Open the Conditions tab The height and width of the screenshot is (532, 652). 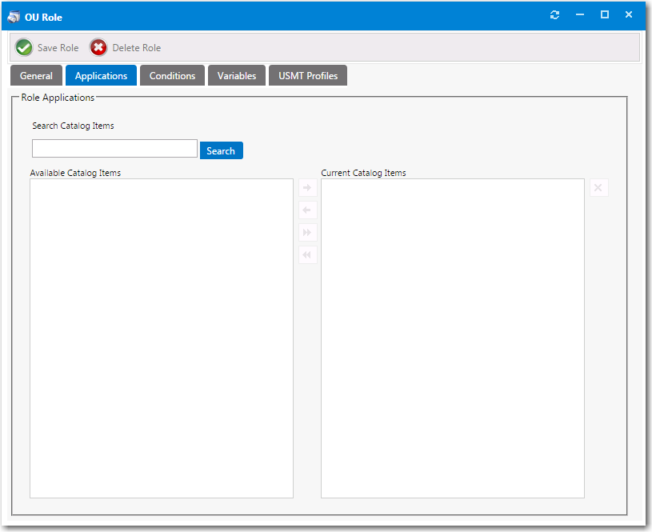point(172,76)
